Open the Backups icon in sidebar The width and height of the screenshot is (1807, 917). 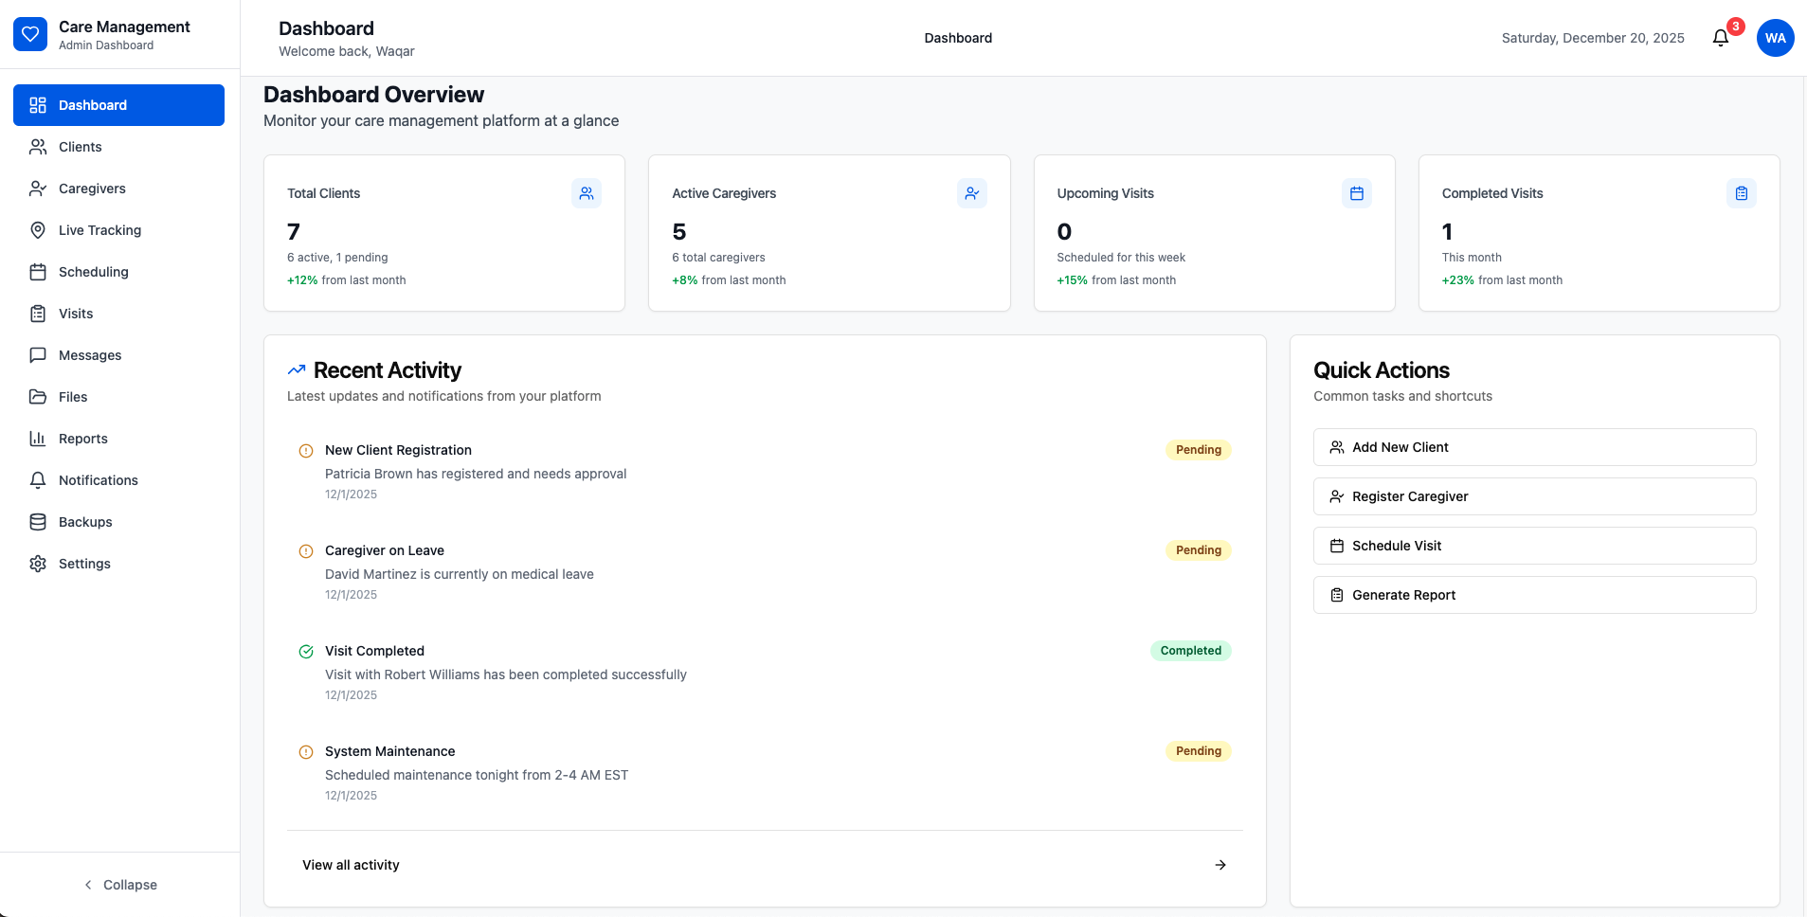pos(38,522)
